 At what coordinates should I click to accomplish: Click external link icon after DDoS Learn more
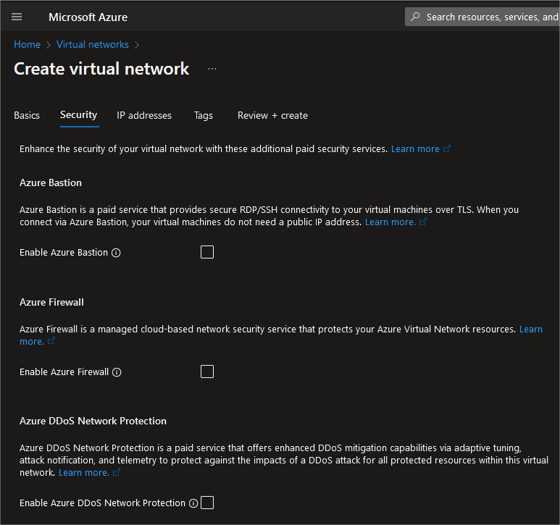(x=117, y=473)
